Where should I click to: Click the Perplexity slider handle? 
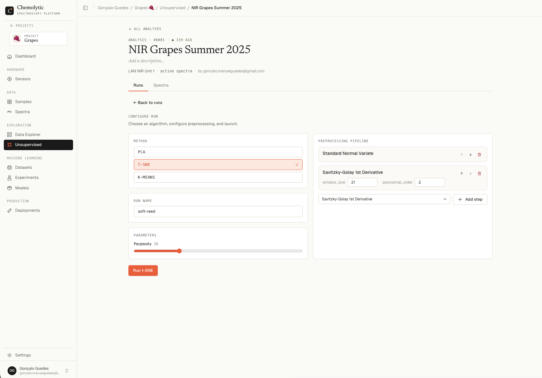coord(179,251)
